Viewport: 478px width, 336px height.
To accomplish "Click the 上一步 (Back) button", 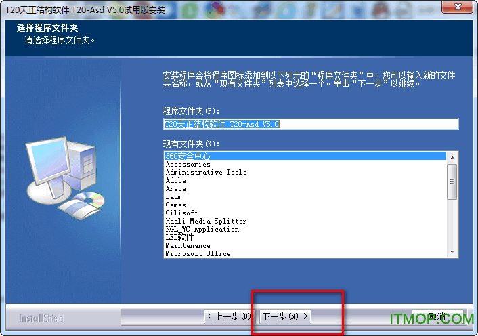I will (x=228, y=316).
